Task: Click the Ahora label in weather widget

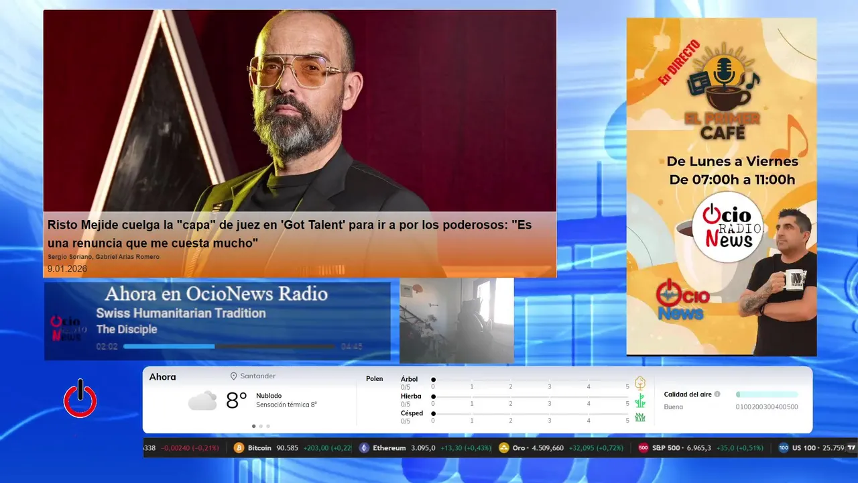Action: (x=163, y=377)
